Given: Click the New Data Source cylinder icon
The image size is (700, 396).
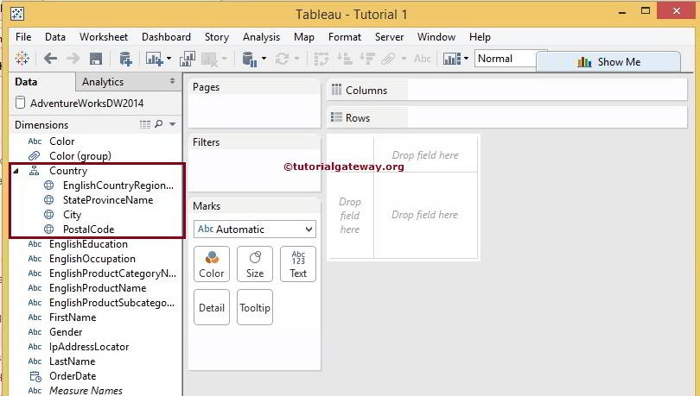Looking at the screenshot, I should pyautogui.click(x=125, y=59).
